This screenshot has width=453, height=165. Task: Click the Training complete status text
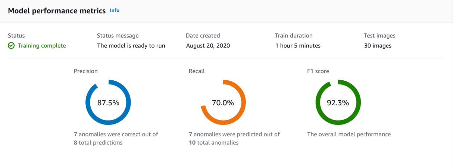pyautogui.click(x=42, y=46)
